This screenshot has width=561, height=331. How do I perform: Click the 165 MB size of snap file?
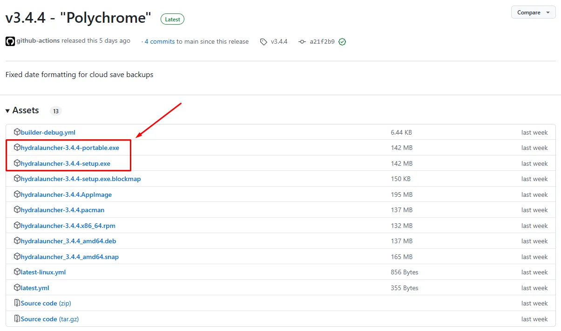(x=402, y=257)
